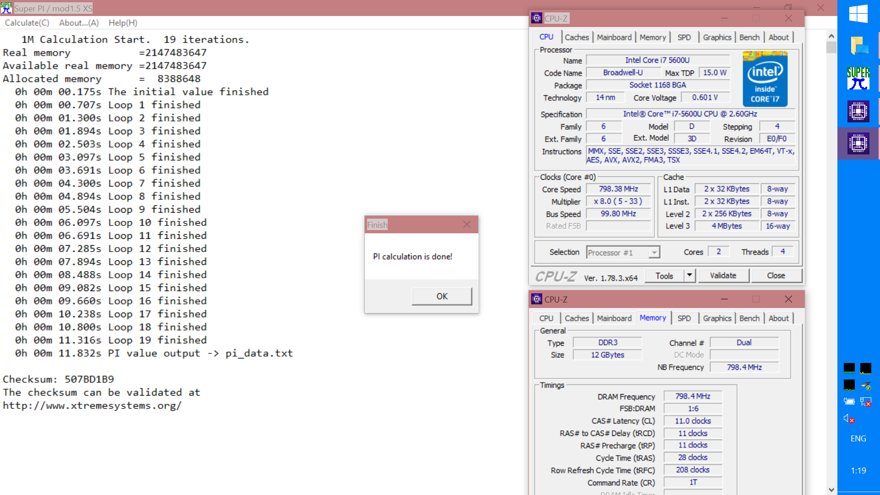Click scrollbar up arrow beside CPU-Z
Image resolution: width=880 pixels, height=495 pixels.
pos(831,36)
